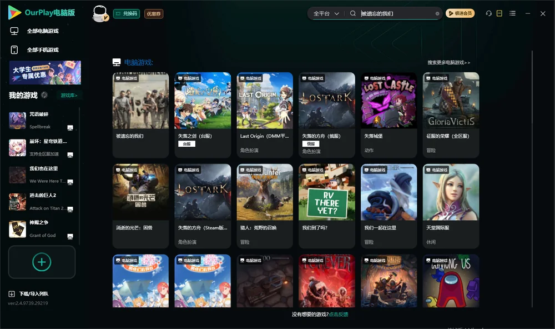Viewport: 555px width, 329px height.
Task: Open 崩坏：星穹铁道 in my games
Action: tap(42, 147)
